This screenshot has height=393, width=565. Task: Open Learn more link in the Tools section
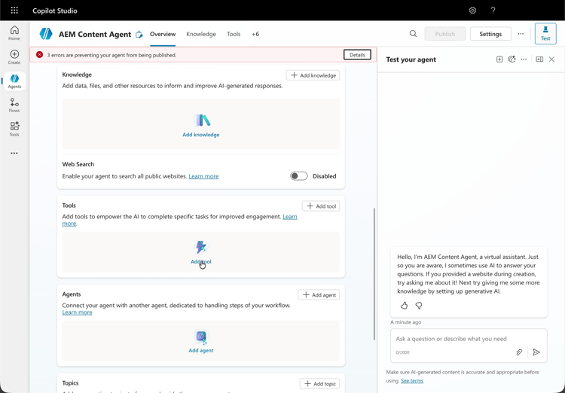290,217
